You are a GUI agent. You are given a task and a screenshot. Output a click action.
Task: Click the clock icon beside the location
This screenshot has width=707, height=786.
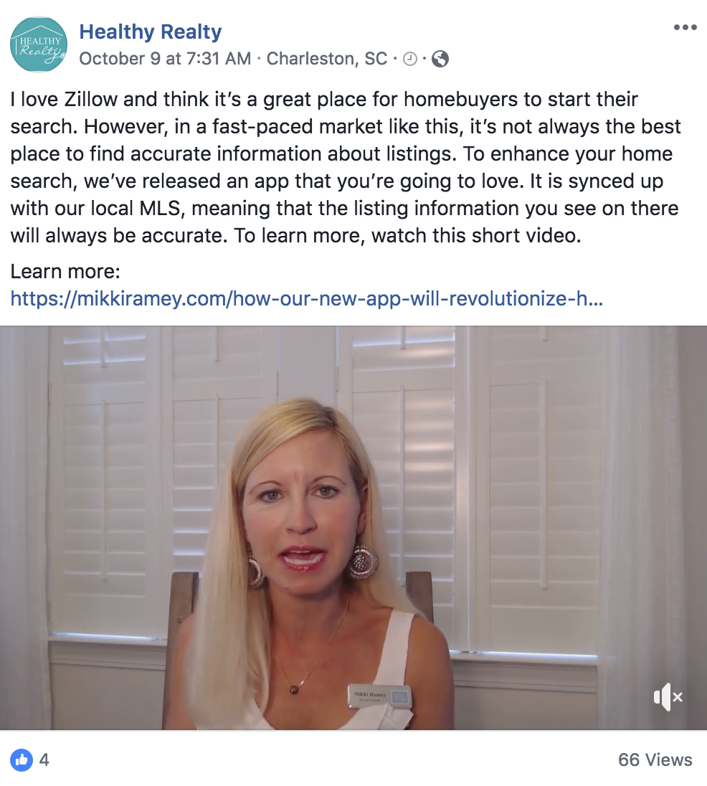coord(410,59)
